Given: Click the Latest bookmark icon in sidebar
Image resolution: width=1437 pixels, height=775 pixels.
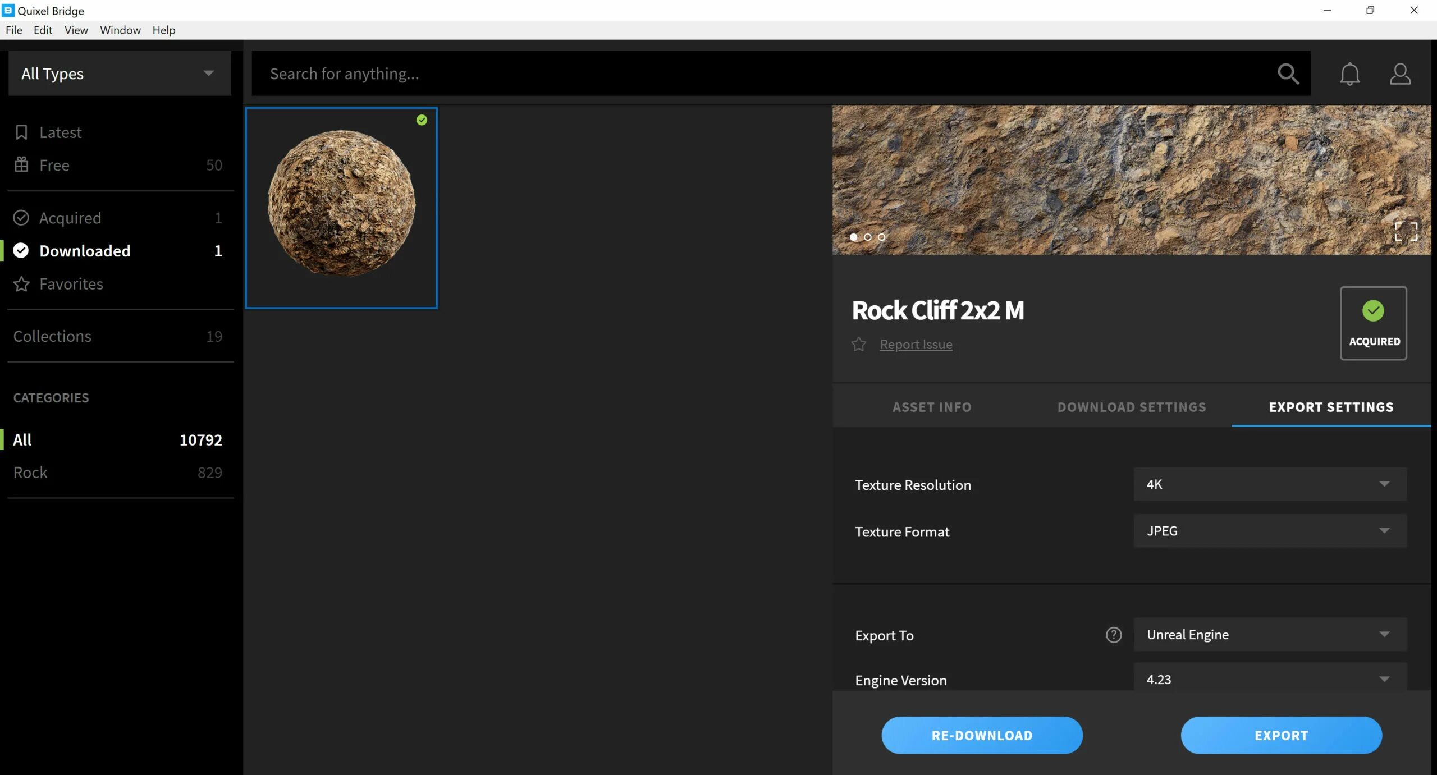Looking at the screenshot, I should coord(21,132).
